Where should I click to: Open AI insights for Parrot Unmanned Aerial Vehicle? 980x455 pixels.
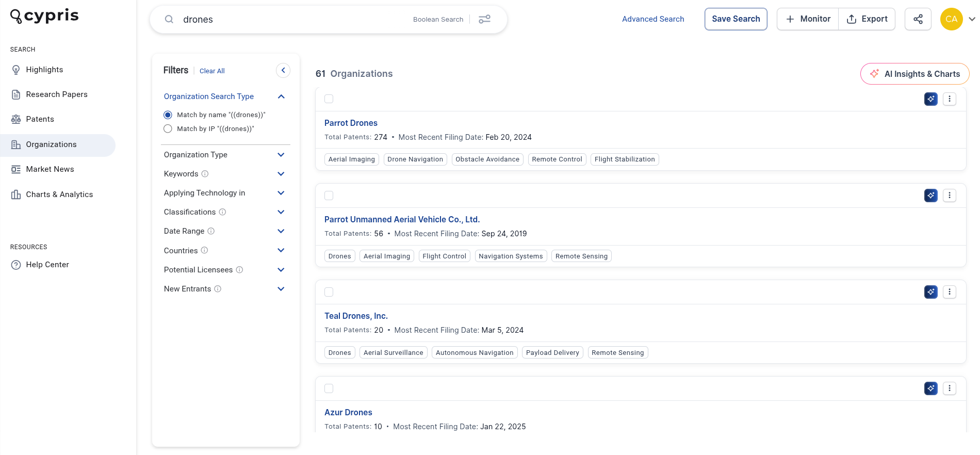(930, 196)
